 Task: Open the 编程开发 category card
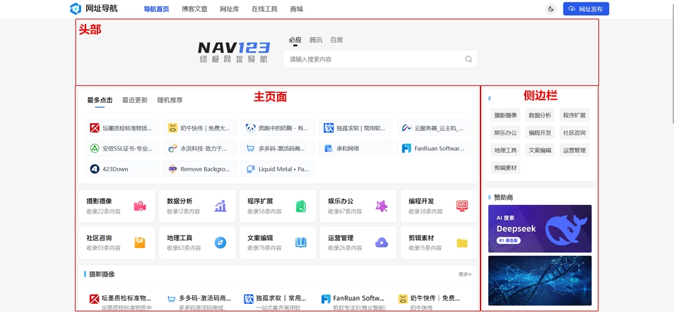pos(439,206)
